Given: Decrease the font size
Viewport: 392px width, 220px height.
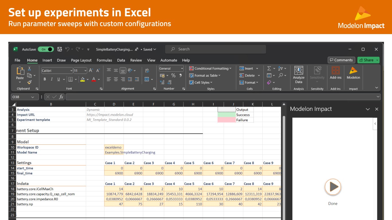Looking at the screenshot, I should [x=98, y=70].
